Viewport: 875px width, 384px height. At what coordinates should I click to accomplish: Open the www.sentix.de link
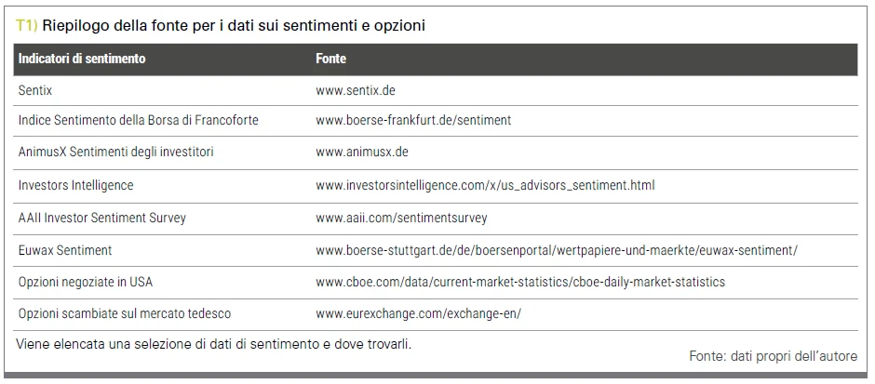[355, 90]
